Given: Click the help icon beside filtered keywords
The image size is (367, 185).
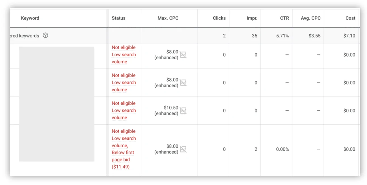Looking at the screenshot, I should pos(45,36).
